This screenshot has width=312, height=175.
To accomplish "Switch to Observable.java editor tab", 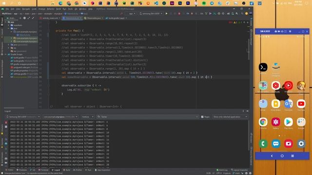I will pos(94,18).
